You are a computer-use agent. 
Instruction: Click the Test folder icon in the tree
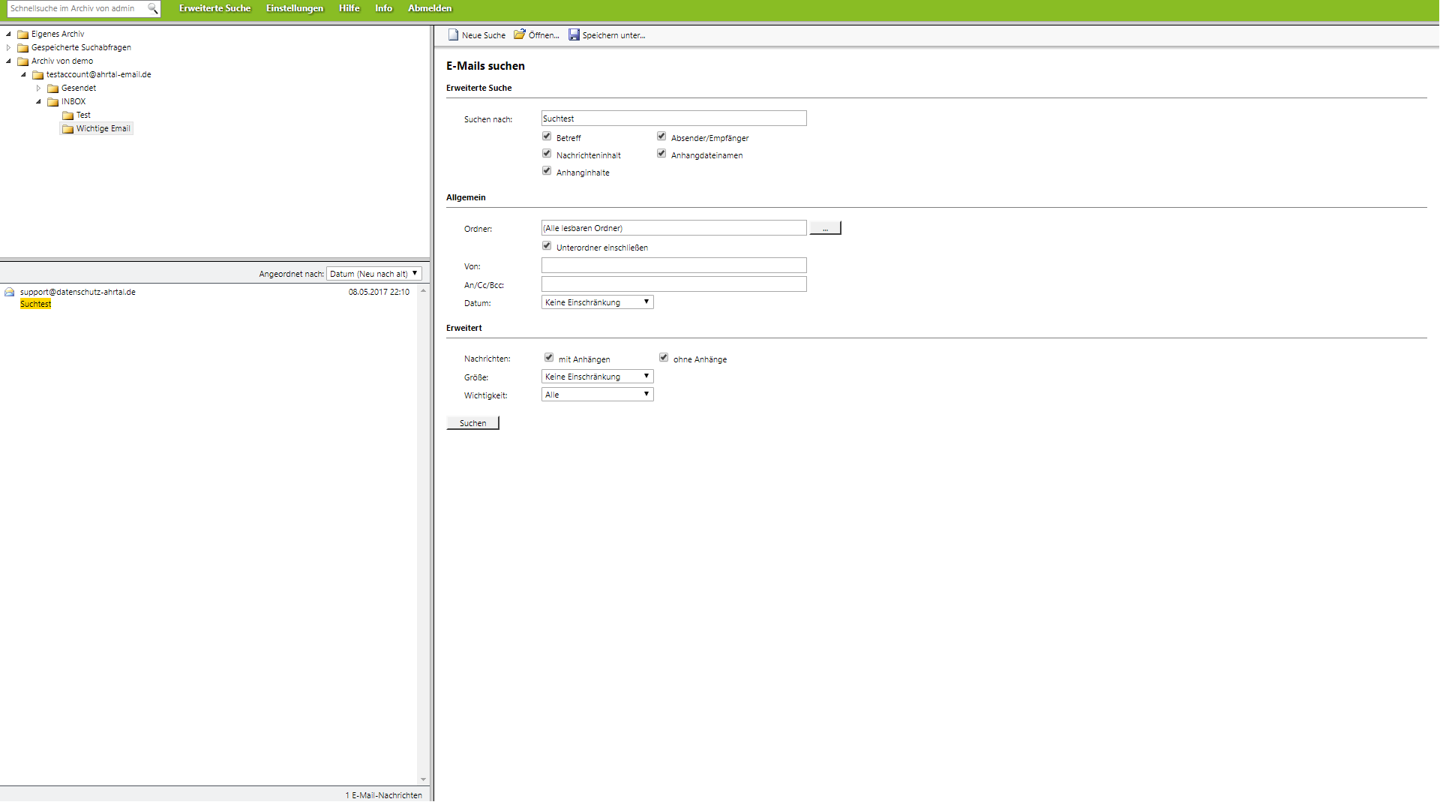[x=68, y=116]
